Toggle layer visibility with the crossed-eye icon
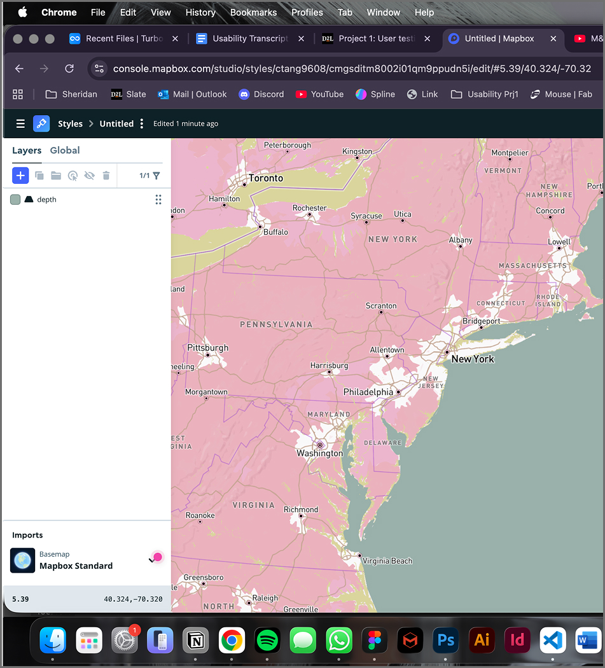605x668 pixels. pyautogui.click(x=90, y=176)
